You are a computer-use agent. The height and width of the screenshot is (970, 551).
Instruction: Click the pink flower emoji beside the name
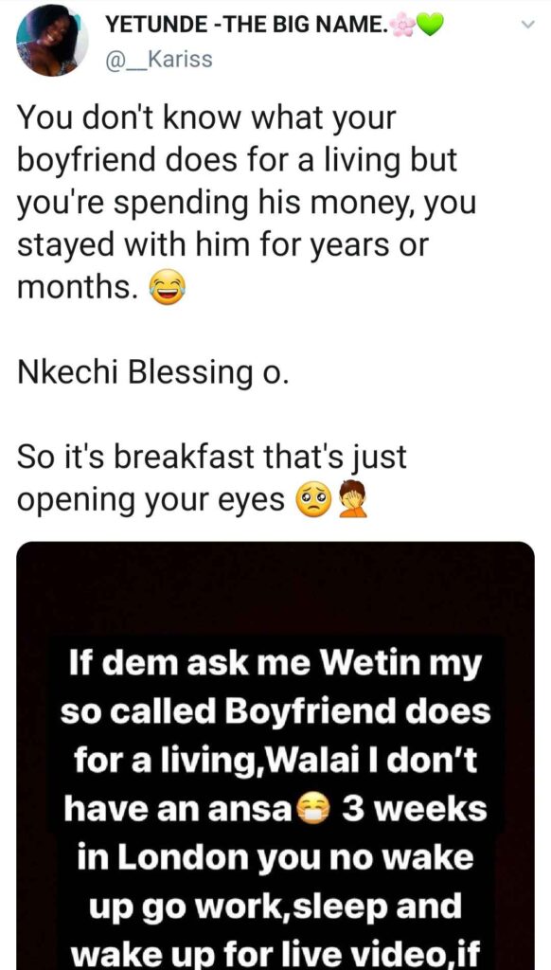404,25
